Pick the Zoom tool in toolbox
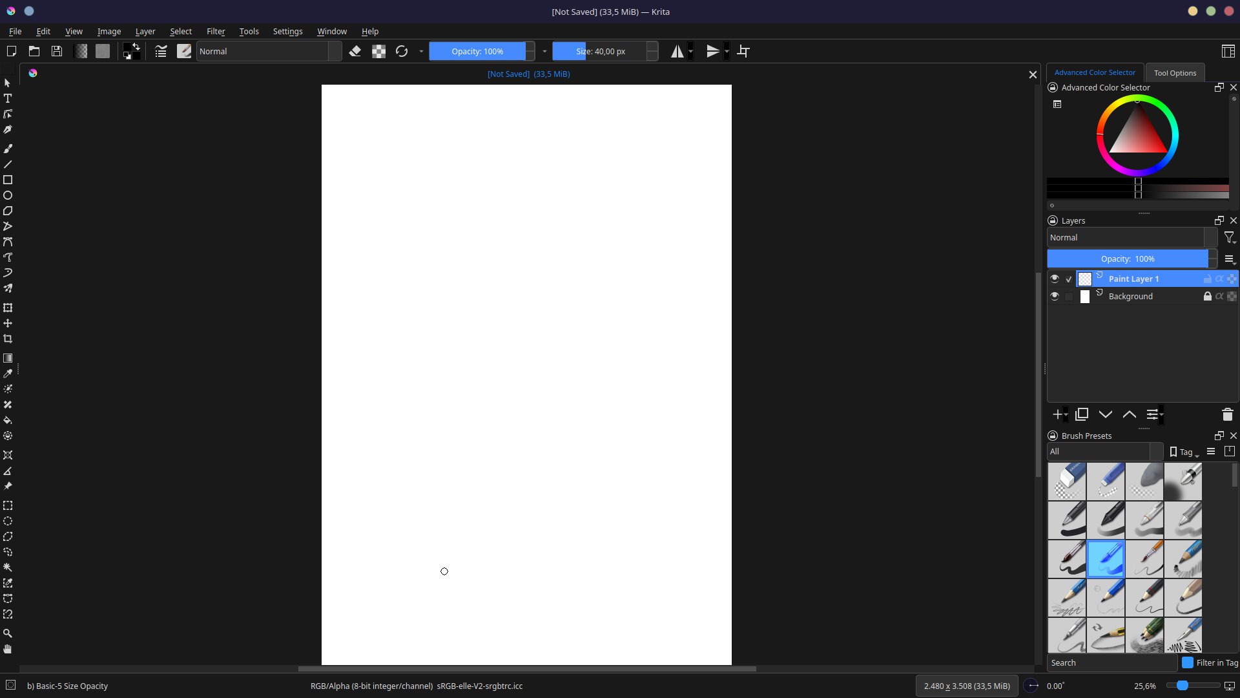The width and height of the screenshot is (1240, 698). coord(8,633)
